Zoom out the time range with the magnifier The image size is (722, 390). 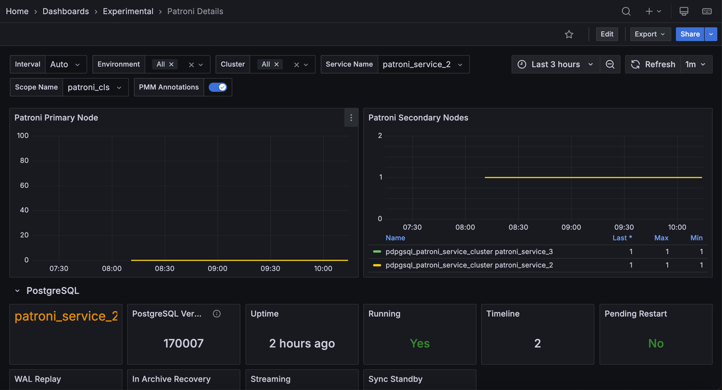coord(610,64)
